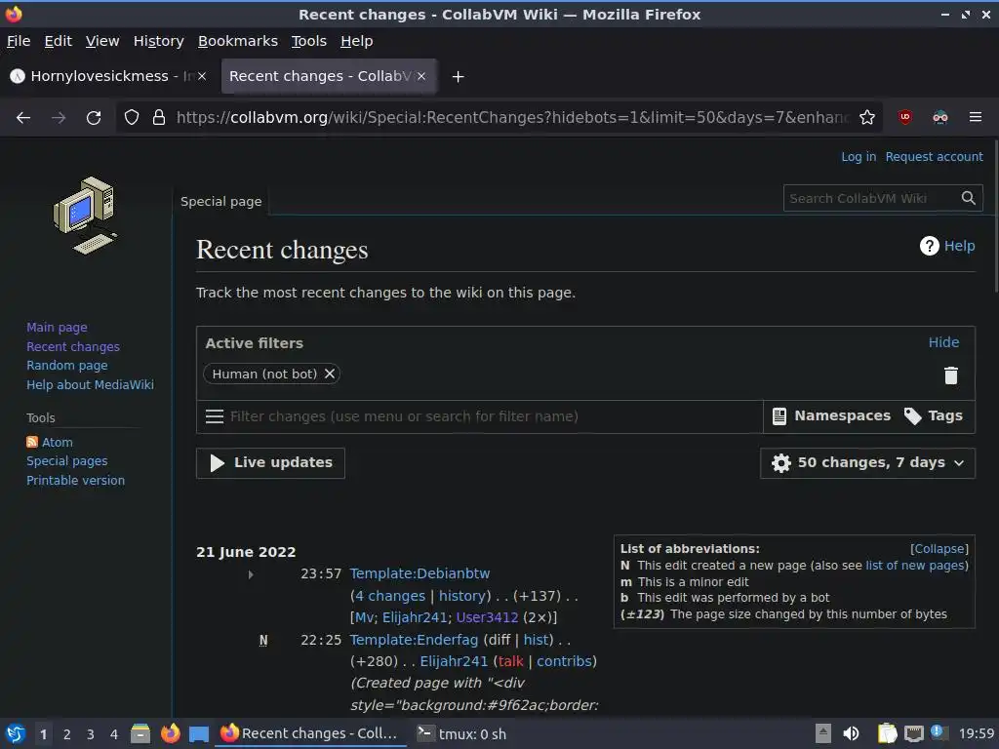Open the Edit menu
This screenshot has height=749, width=999.
pyautogui.click(x=58, y=41)
